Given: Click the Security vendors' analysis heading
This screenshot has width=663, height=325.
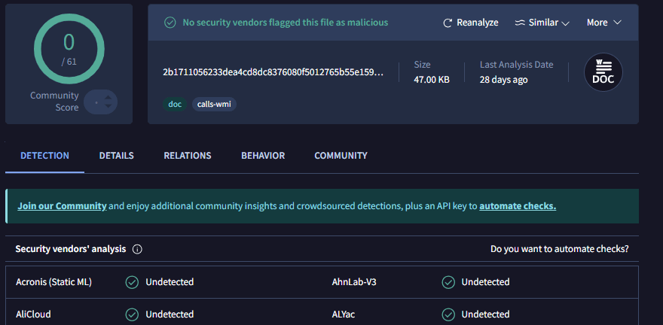Looking at the screenshot, I should click(x=71, y=249).
